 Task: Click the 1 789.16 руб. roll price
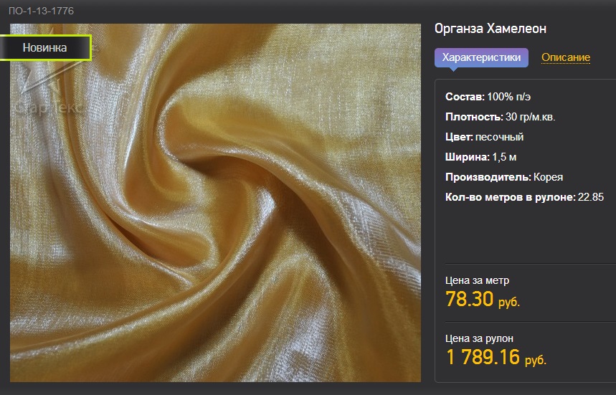click(496, 357)
